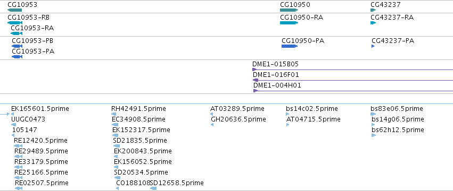The image size is (453, 191).
Task: Click the AT03289.5prime EST label
Action: (x=237, y=109)
